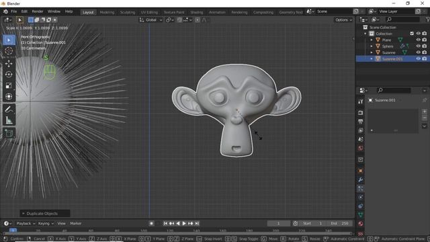Open timeline Marker menu
Image resolution: width=430 pixels, height=242 pixels.
pos(76,223)
